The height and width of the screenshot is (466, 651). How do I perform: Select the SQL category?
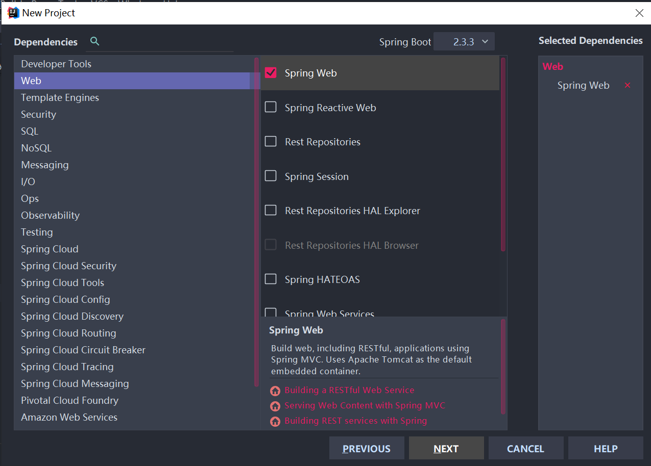tap(134, 131)
